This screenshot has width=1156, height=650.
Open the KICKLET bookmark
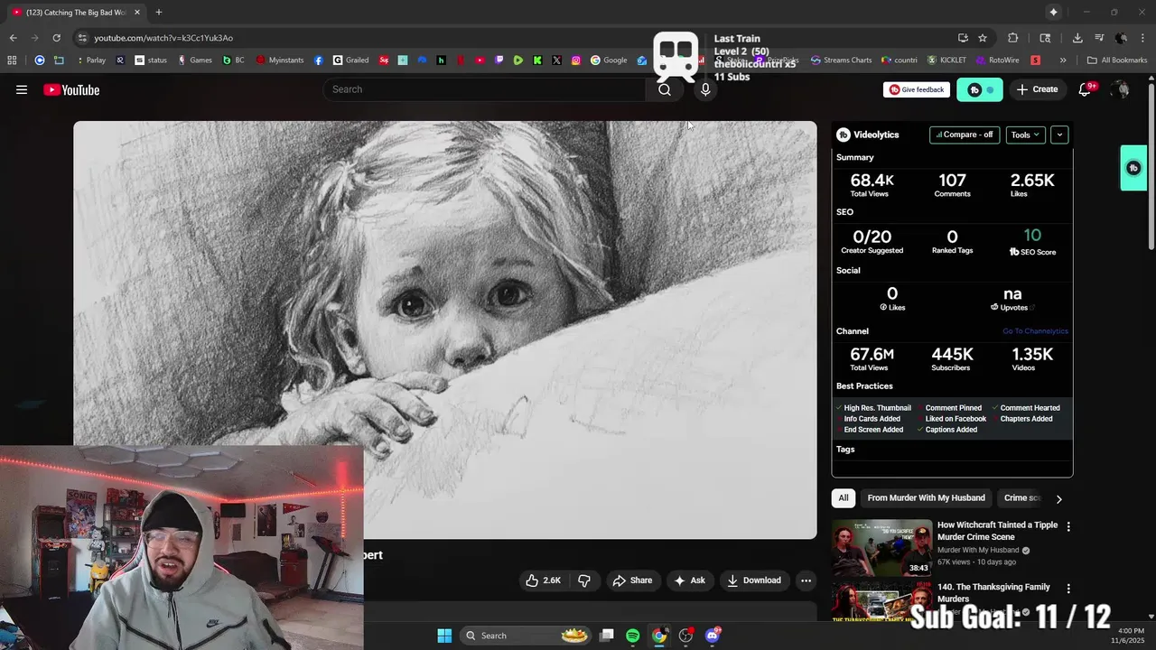(x=946, y=60)
